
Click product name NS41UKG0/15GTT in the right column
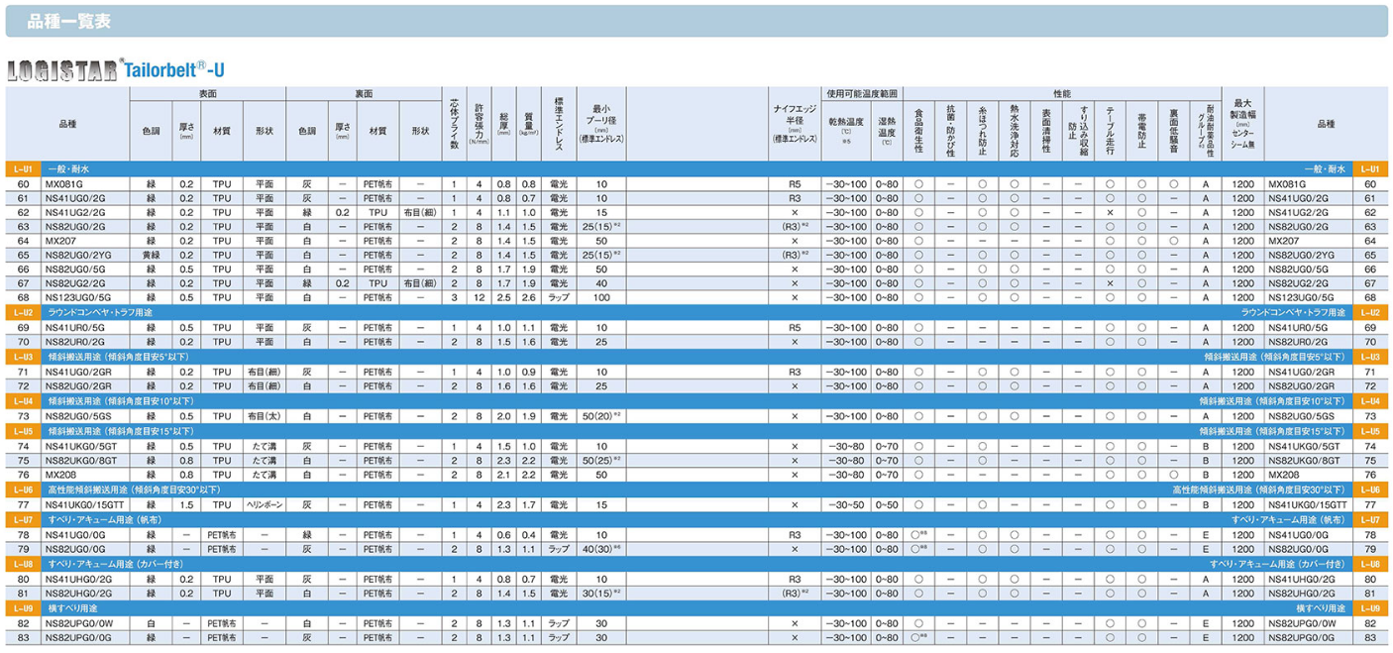point(1308,504)
